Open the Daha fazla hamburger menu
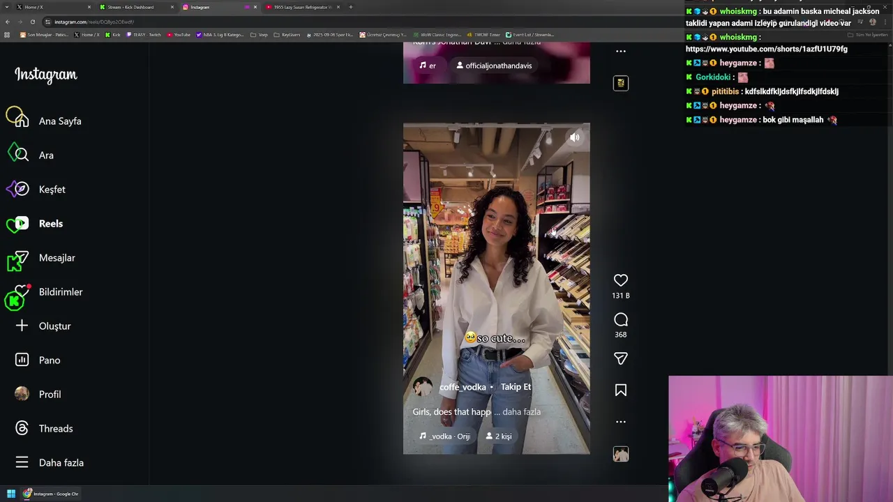Viewport: 893px width, 502px height. pyautogui.click(x=22, y=462)
